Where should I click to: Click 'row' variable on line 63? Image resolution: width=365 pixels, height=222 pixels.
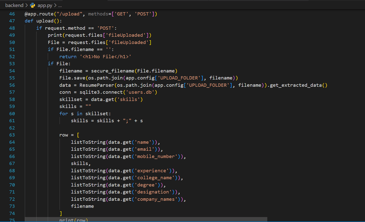(64, 135)
